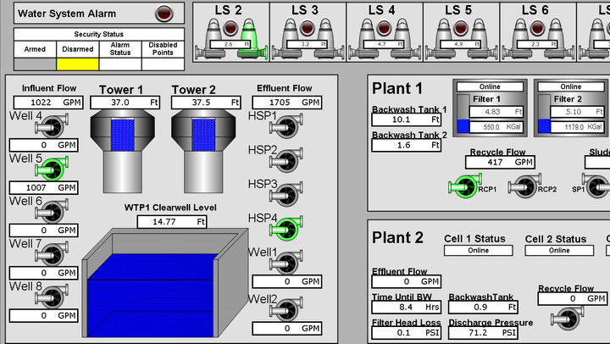
Task: Click the LS 5 level 4.9 Ft readout
Action: [461, 44]
